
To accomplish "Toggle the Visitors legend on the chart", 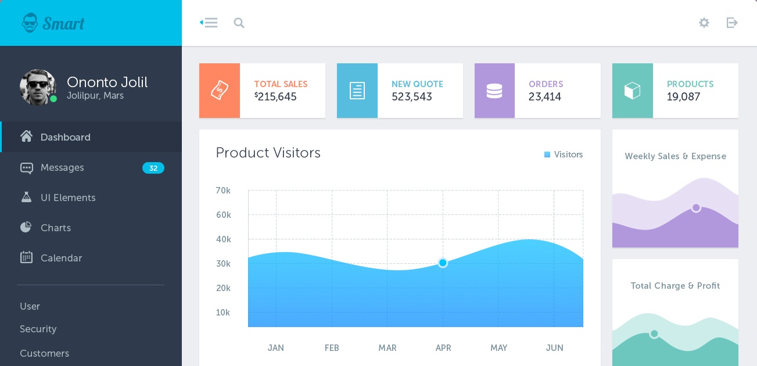I will tap(564, 155).
